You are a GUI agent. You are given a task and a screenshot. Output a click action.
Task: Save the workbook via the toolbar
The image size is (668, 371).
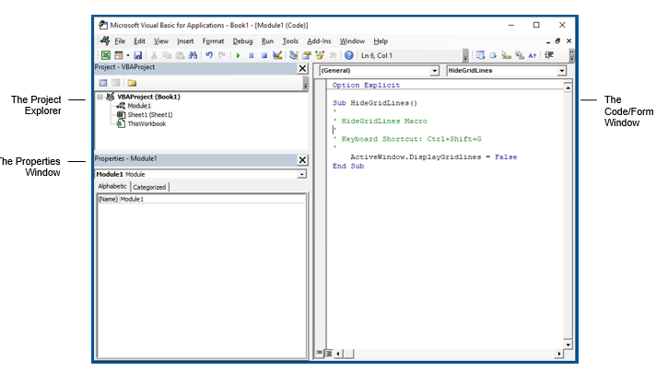138,55
